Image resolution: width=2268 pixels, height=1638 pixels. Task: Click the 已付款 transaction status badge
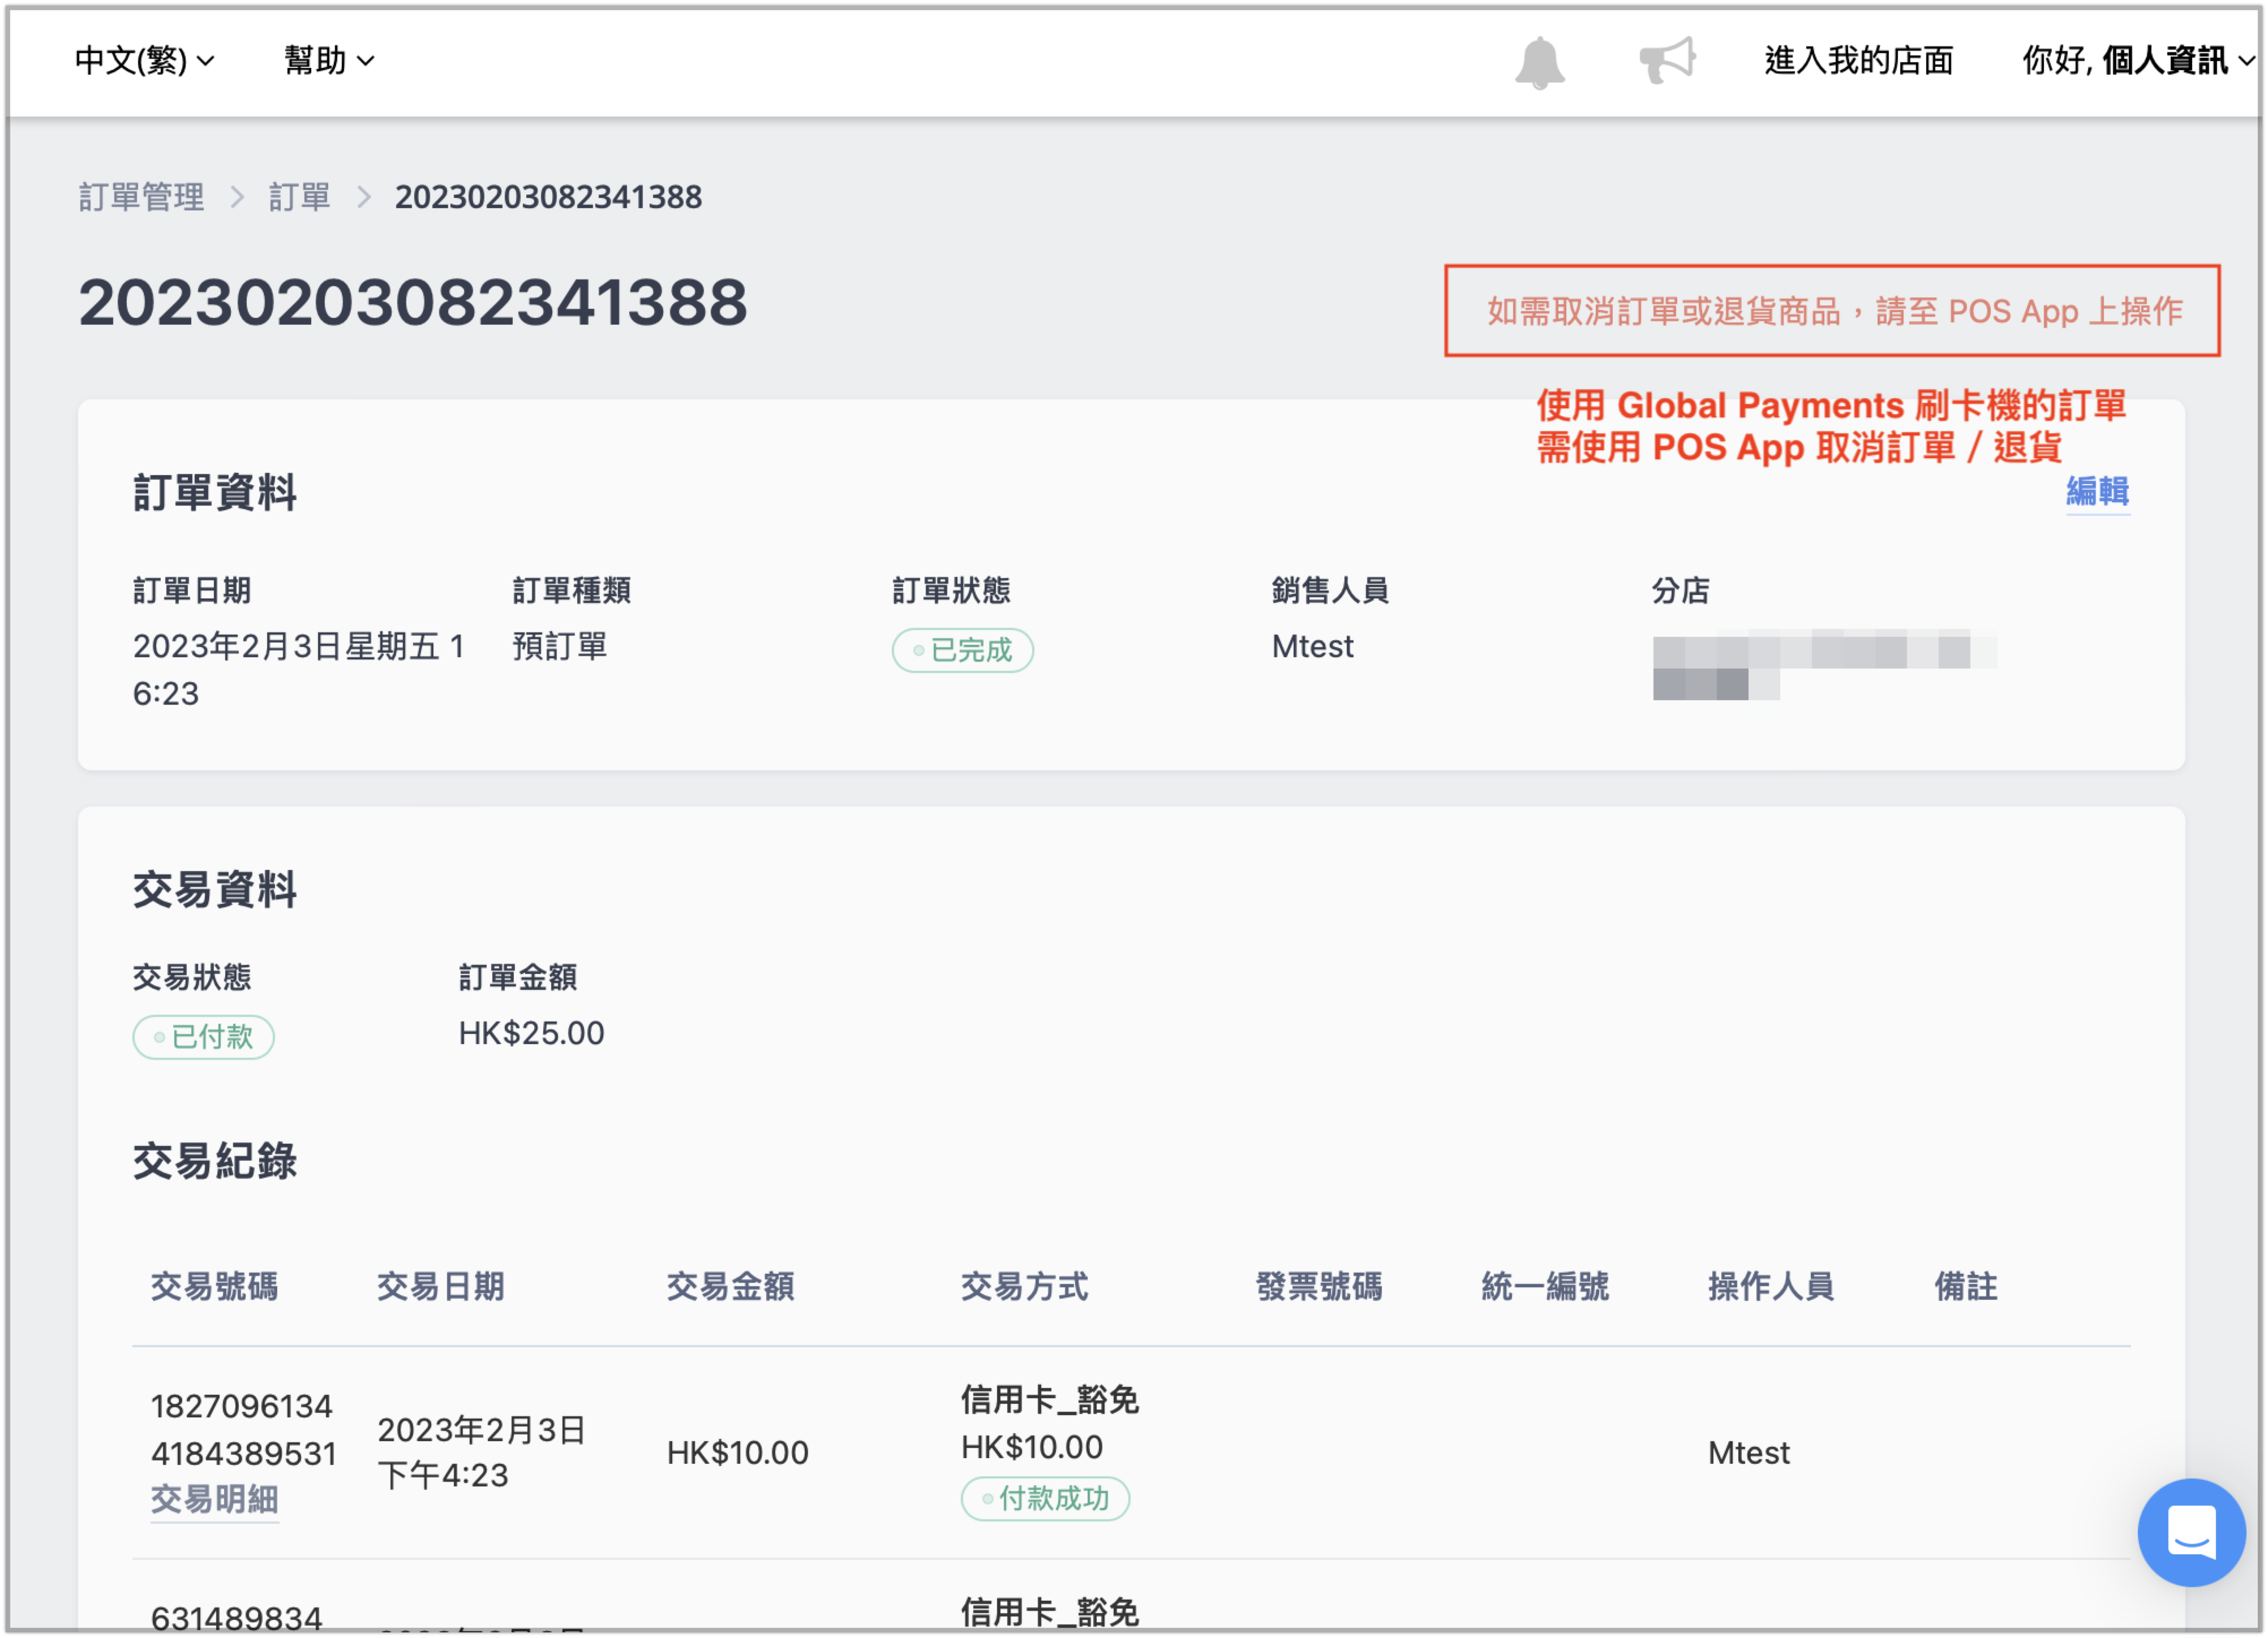coord(203,1036)
